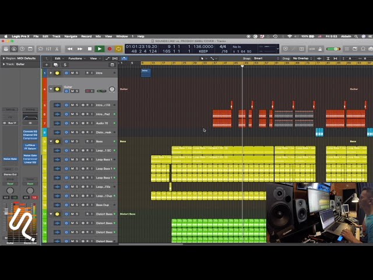Screen dimensions: 373x280
Task: Open the Note Pads icon
Action: click(x=355, y=49)
